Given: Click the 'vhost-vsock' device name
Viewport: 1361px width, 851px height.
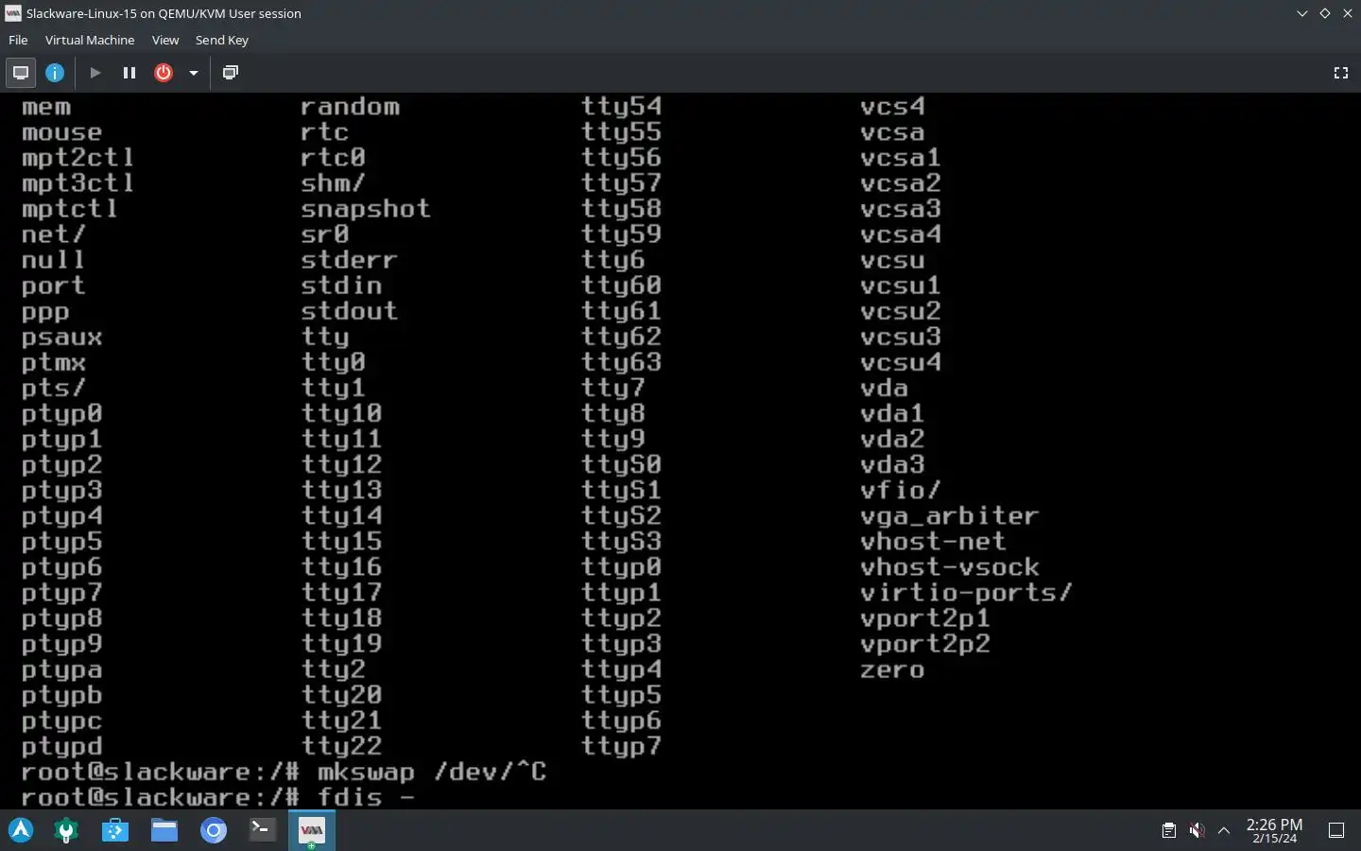Looking at the screenshot, I should click(949, 567).
